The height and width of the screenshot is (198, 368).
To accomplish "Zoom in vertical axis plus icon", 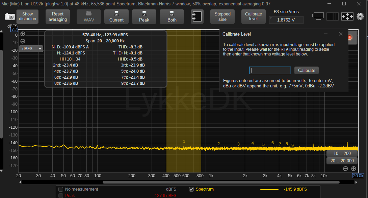I will (x=23, y=34).
